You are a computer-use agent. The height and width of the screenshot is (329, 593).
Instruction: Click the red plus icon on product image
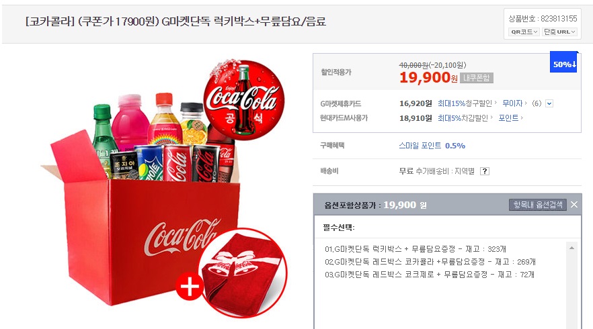[190, 286]
